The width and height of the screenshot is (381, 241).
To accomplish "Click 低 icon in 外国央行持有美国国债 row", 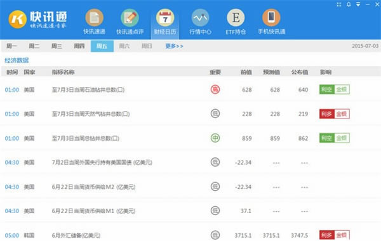I will coord(215,162).
